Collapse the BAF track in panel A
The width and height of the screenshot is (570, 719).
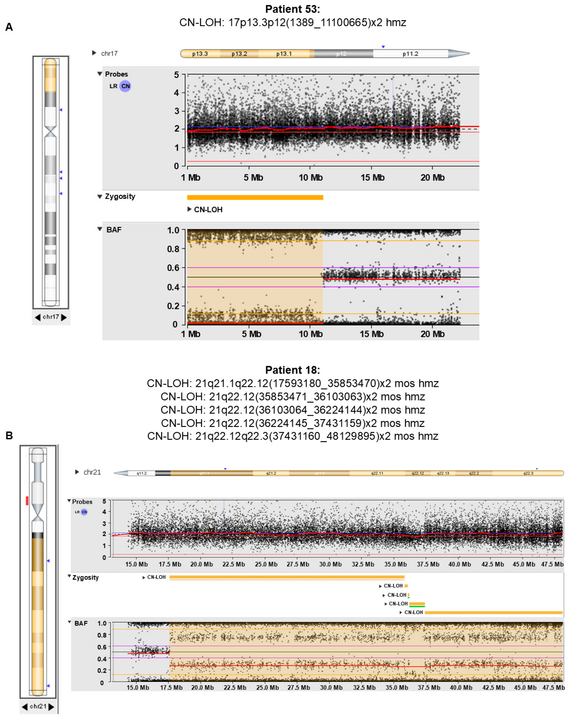click(x=99, y=229)
